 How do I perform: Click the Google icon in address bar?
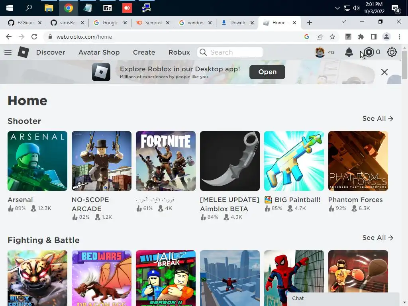point(307,37)
